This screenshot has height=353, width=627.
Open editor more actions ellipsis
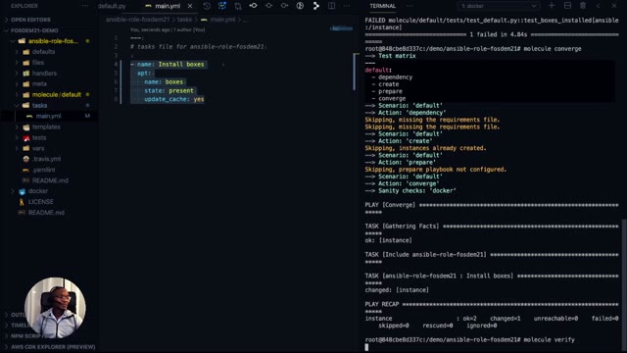(x=347, y=6)
